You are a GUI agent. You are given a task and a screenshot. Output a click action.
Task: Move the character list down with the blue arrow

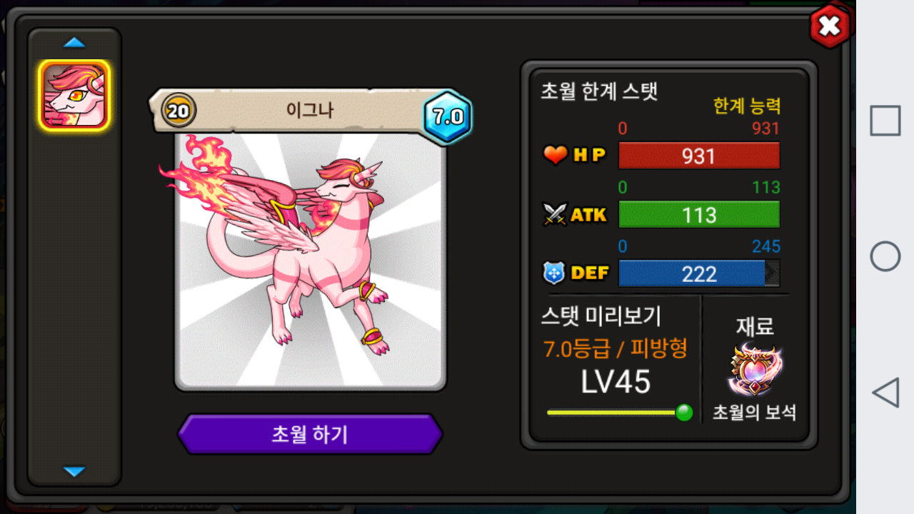tap(74, 471)
